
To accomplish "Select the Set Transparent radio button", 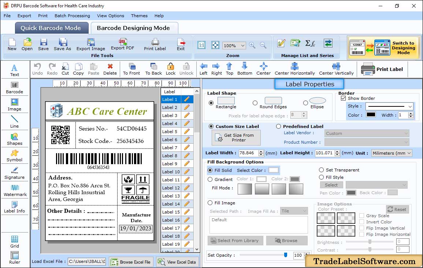I will [x=321, y=170].
